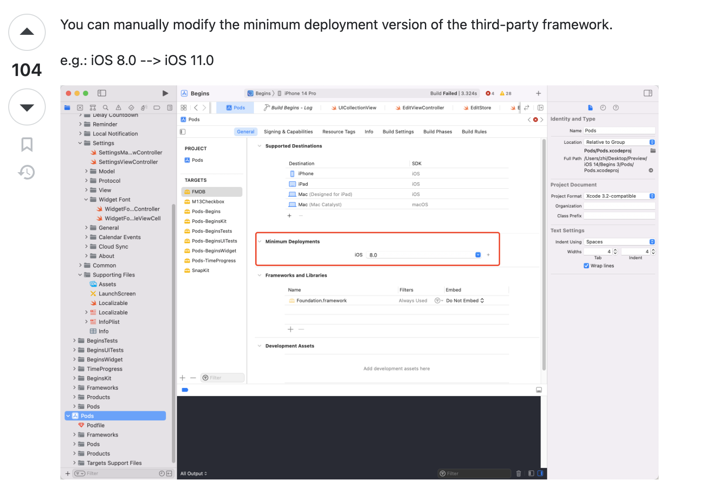Viewport: 708px width, 501px height.
Task: Click the yellow warning count badge
Action: 505,93
